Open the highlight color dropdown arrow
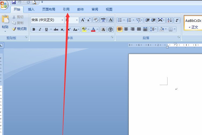202x135 pixels. [88, 29]
